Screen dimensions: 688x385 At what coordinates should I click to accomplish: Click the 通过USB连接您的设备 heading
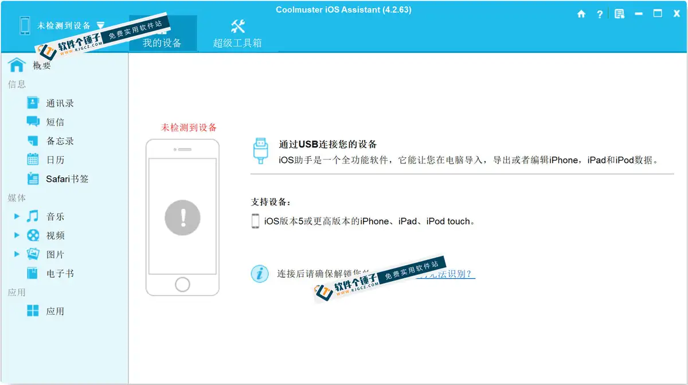tap(328, 145)
